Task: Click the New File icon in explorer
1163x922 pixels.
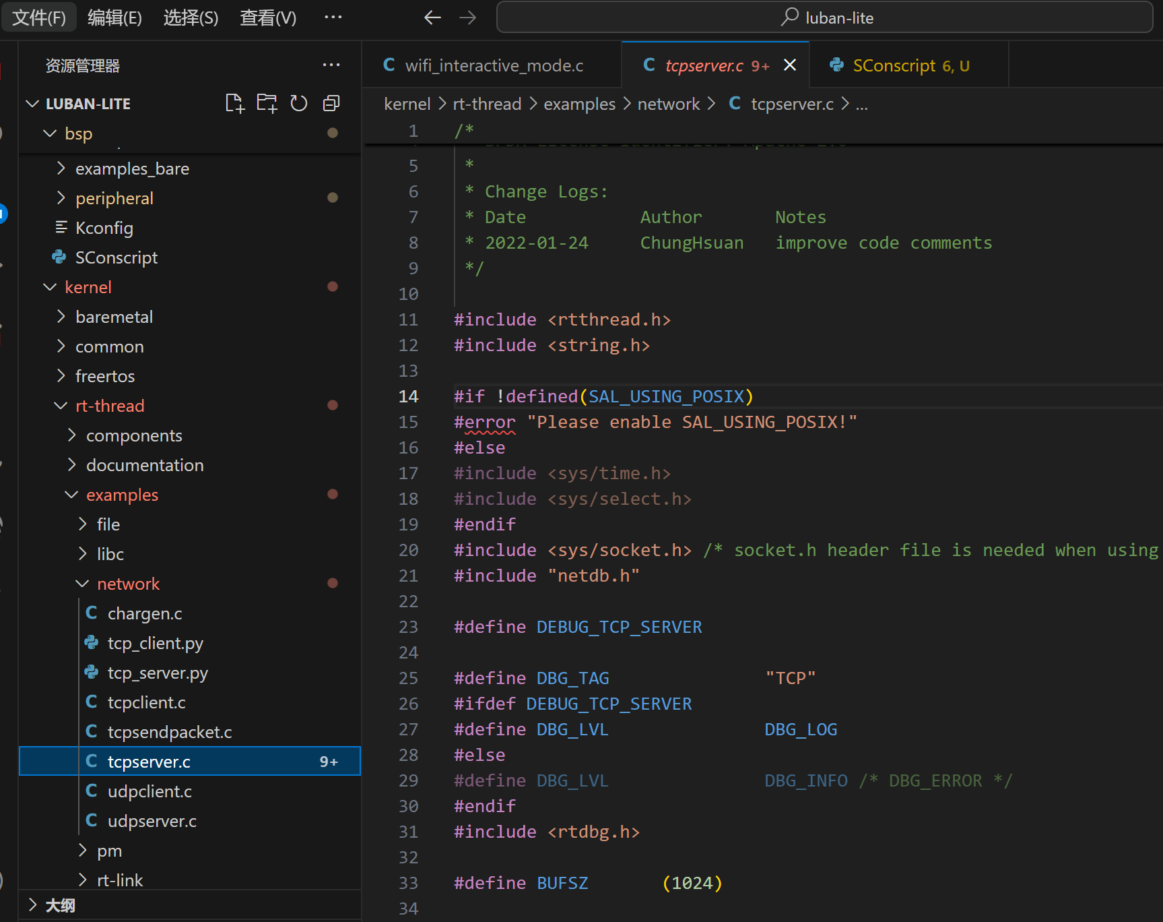Action: pyautogui.click(x=234, y=103)
